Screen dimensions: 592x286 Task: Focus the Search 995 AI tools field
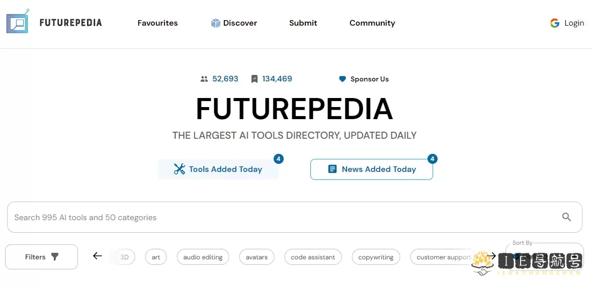click(x=294, y=217)
